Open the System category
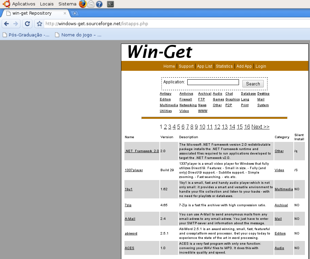Image resolution: width=310 pixels, height=259 pixels. tap(263, 105)
